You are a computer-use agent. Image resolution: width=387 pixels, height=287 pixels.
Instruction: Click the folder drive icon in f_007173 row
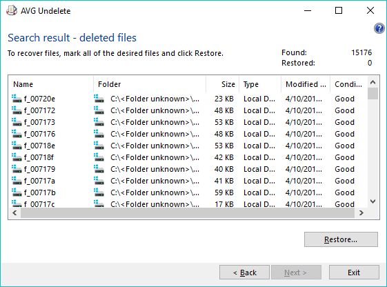tap(99, 122)
